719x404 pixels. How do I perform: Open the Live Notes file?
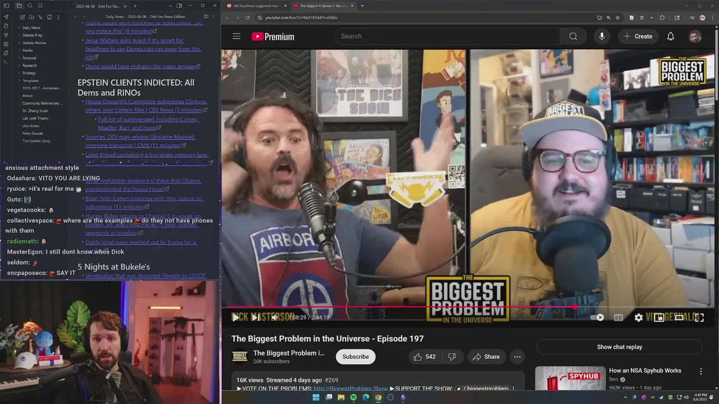pyautogui.click(x=31, y=126)
